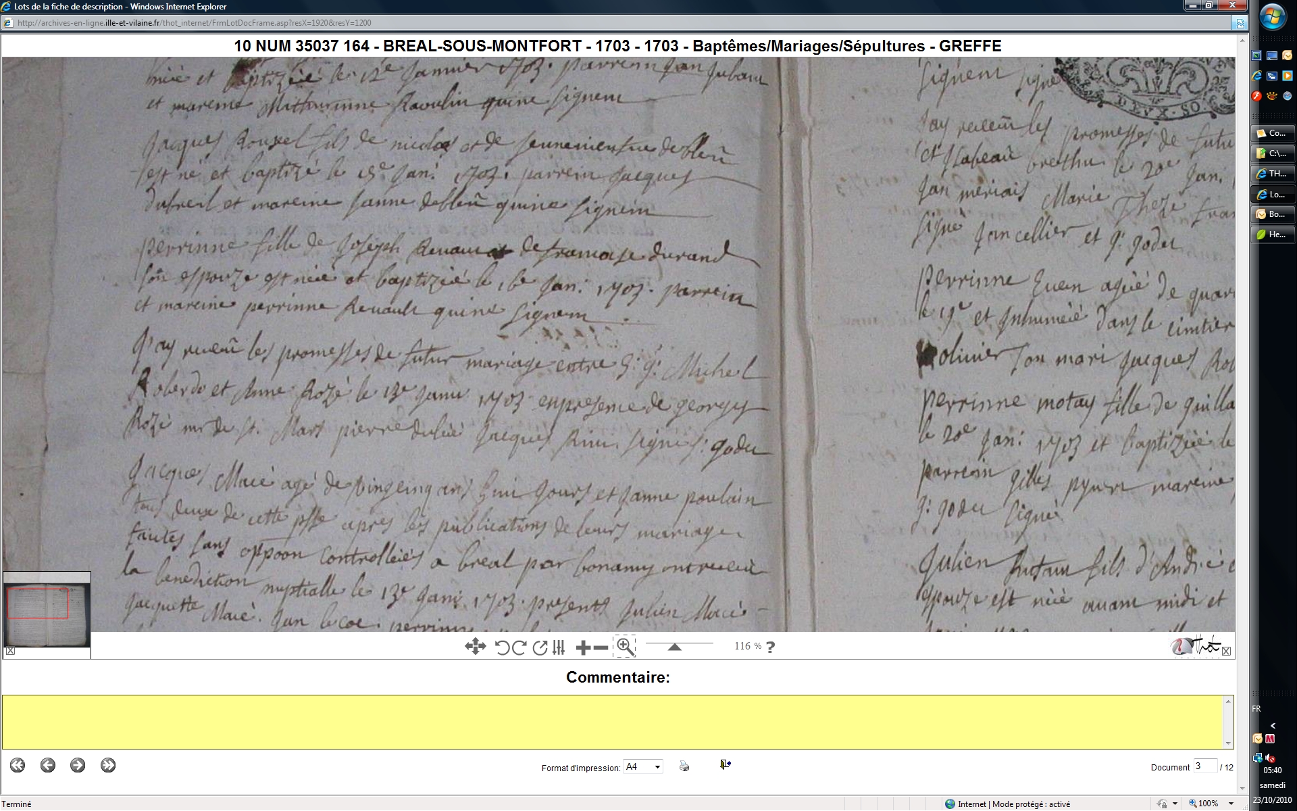This screenshot has width=1297, height=811.
Task: Select the pan/move image tool
Action: (475, 647)
